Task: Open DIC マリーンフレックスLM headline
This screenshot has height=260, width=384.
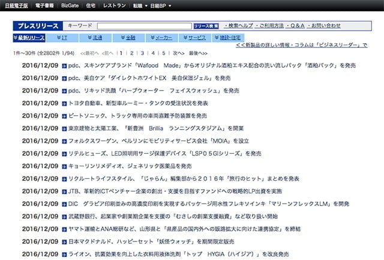Action: point(209,204)
